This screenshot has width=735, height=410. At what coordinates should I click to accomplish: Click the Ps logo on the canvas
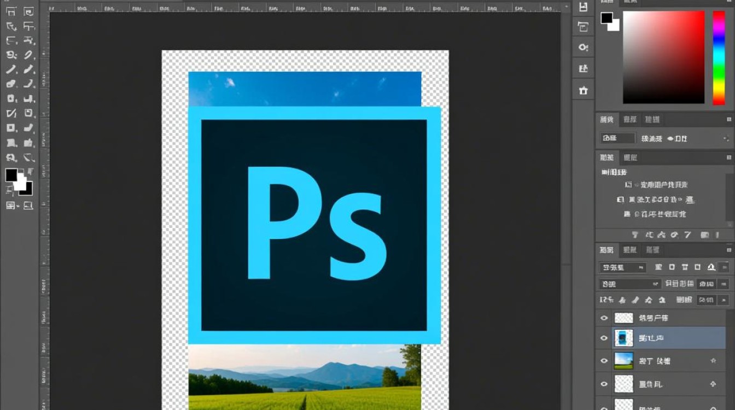click(314, 225)
